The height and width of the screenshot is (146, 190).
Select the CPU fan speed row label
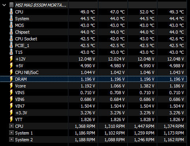coord(19,126)
